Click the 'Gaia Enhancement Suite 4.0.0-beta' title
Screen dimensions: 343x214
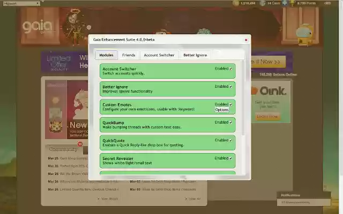point(124,40)
